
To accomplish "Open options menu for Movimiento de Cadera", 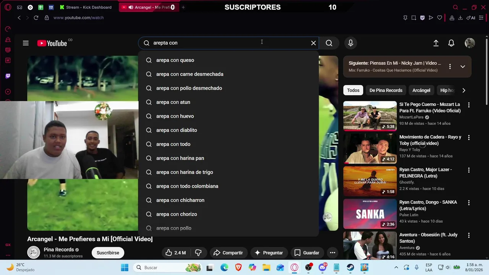I will point(469,137).
